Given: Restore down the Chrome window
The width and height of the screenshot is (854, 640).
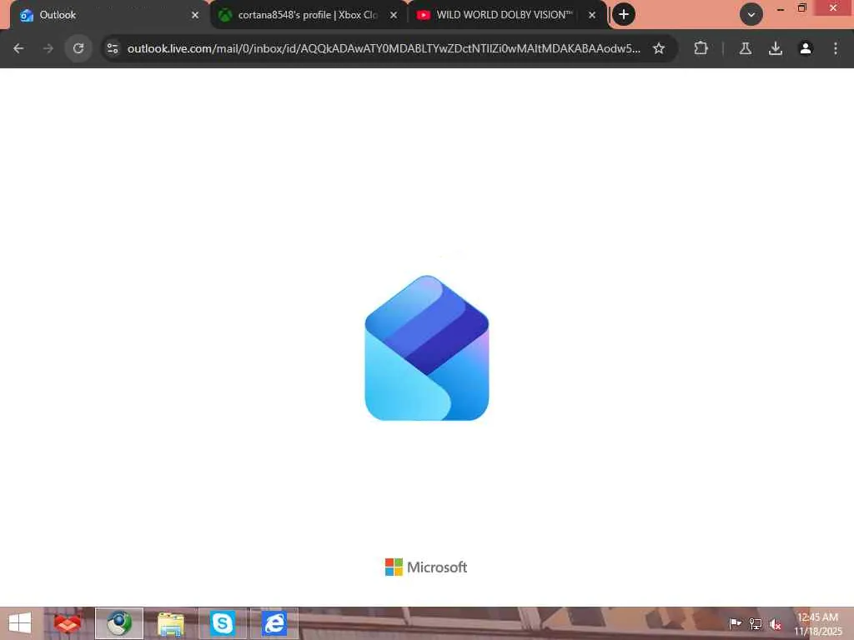Looking at the screenshot, I should pos(801,7).
